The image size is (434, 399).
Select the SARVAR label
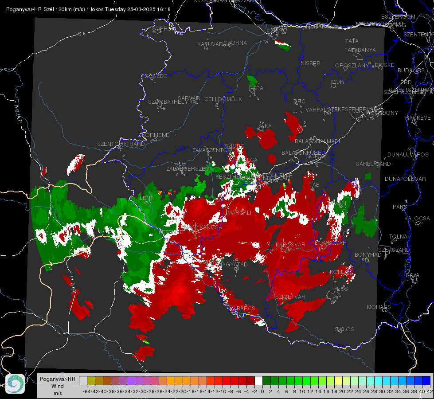click(189, 98)
